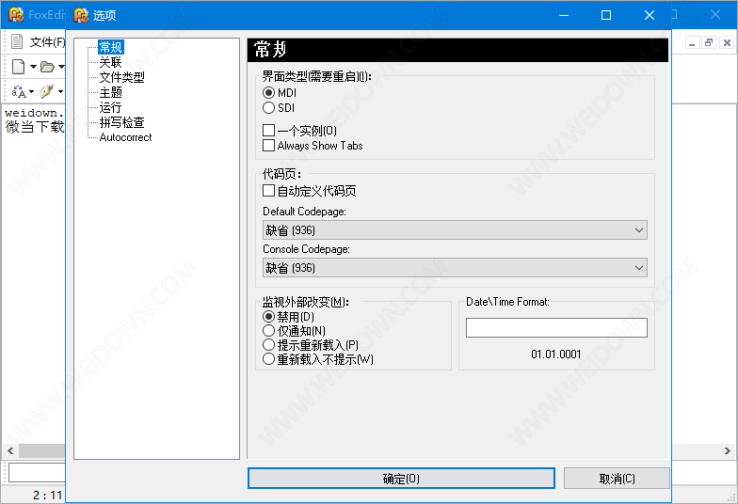Click the 取消(C) cancel button
Image resolution: width=738 pixels, height=504 pixels.
coord(617,478)
